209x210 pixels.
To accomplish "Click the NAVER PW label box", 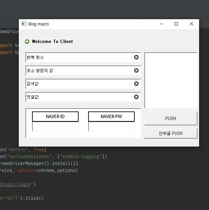I will click(x=111, y=116).
